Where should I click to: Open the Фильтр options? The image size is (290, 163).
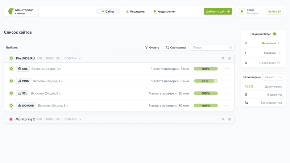pos(152,47)
